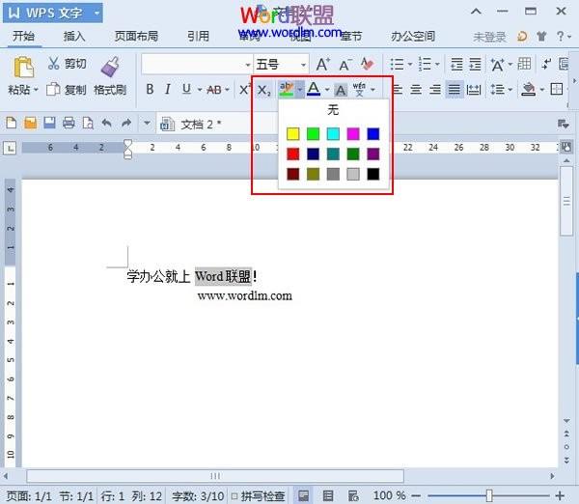Switch to the 插入 tab
This screenshot has width=579, height=504.
point(74,37)
